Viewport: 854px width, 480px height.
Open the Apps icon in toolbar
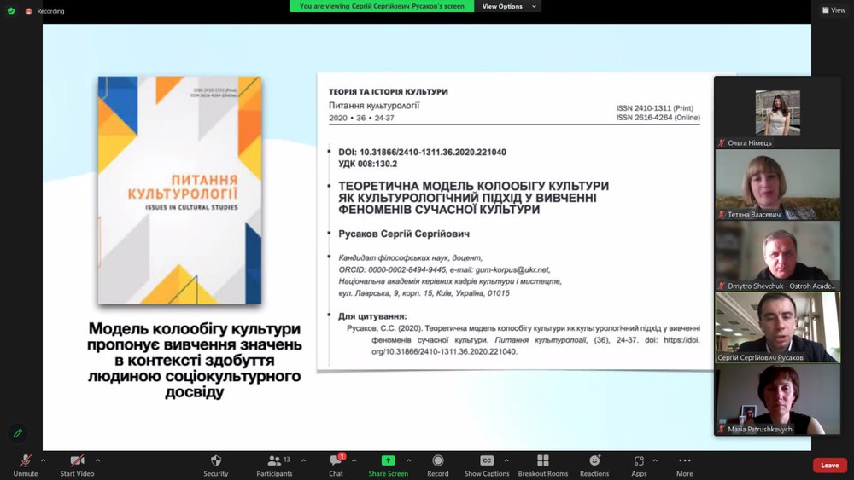[x=639, y=461]
